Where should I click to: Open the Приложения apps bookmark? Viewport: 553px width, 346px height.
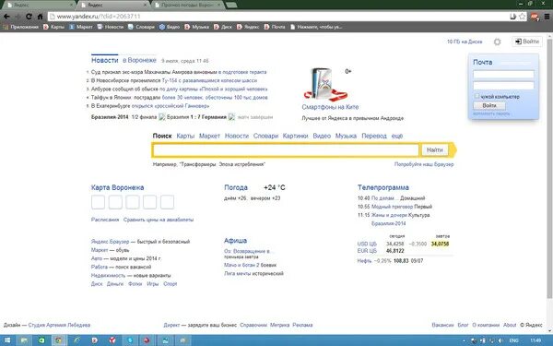pyautogui.click(x=21, y=27)
